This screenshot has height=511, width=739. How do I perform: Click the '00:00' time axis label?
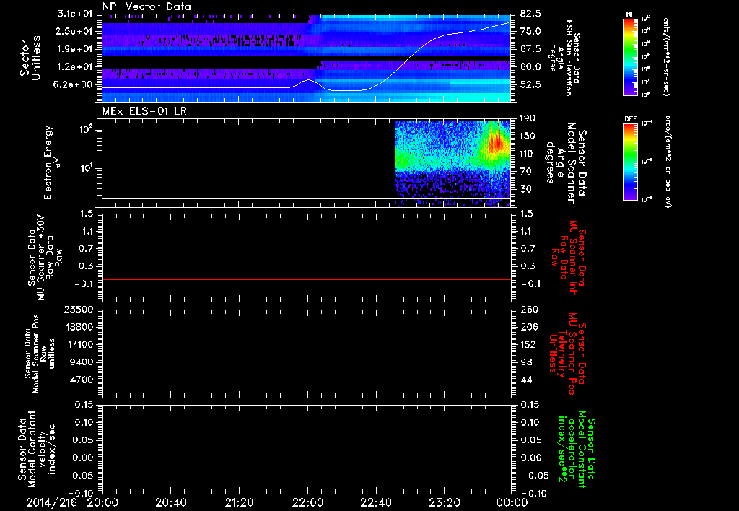(x=512, y=502)
